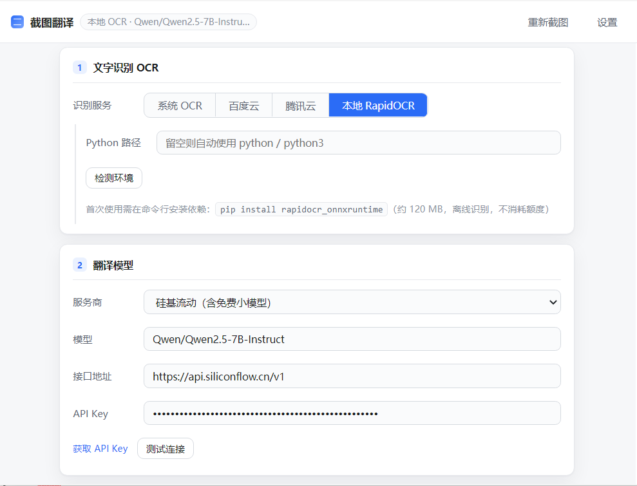Click the pip install rapidocr_onnxruntime code snippet
The width and height of the screenshot is (637, 486).
pos(301,209)
